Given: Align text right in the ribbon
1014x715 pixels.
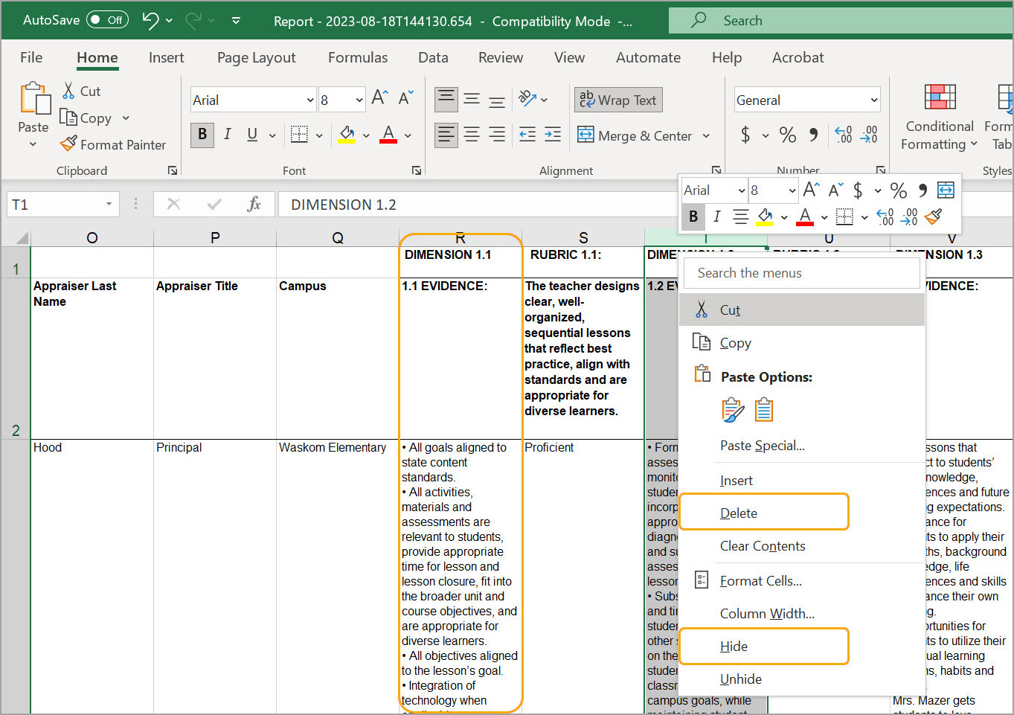Looking at the screenshot, I should click(x=497, y=135).
